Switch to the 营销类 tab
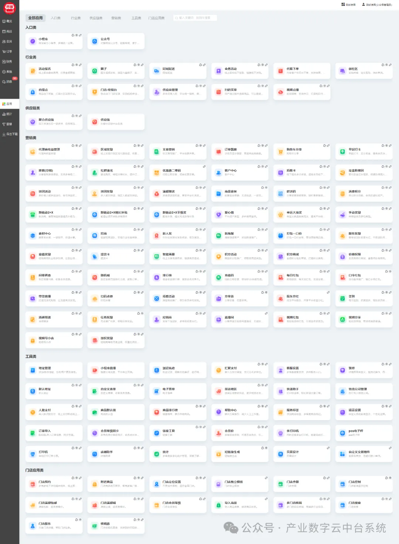399x544 pixels. (116, 18)
